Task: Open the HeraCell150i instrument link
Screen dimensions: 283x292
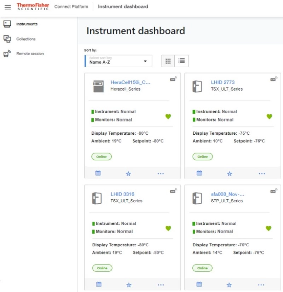Action: pos(130,82)
